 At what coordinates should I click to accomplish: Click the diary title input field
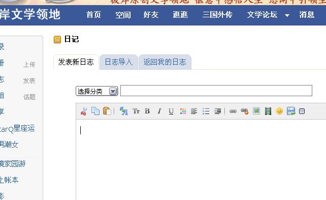(216, 91)
